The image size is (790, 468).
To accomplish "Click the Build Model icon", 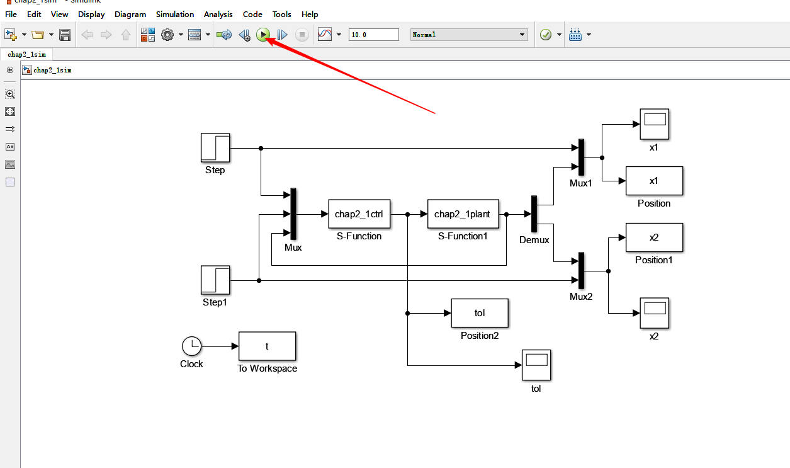I will pos(575,35).
